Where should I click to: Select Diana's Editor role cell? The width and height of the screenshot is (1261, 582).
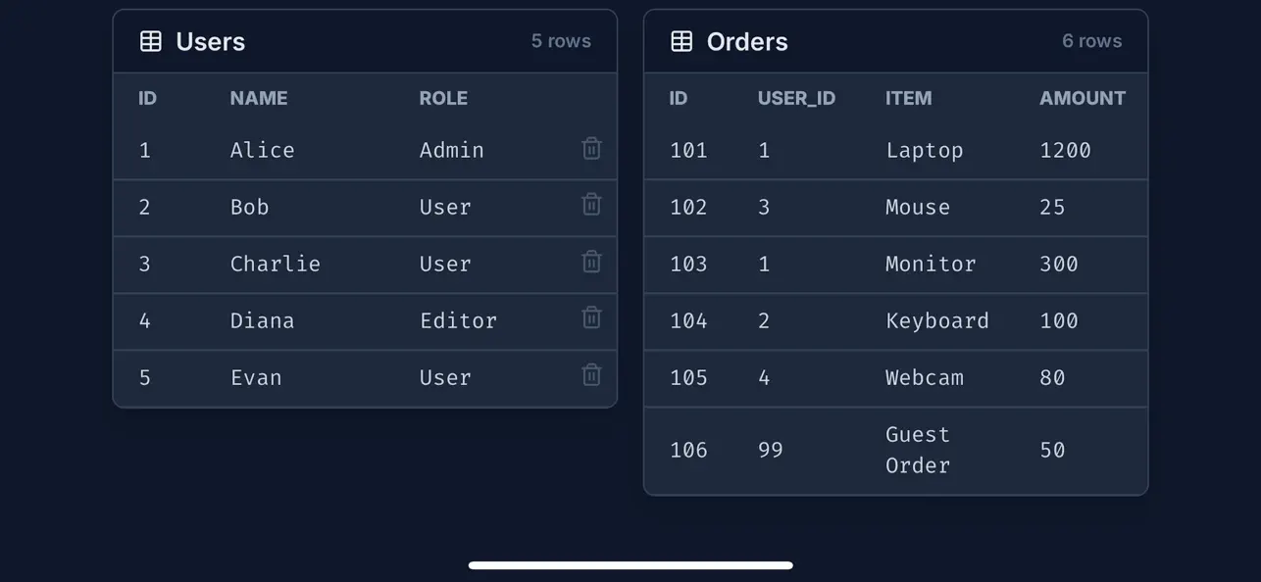tap(458, 320)
